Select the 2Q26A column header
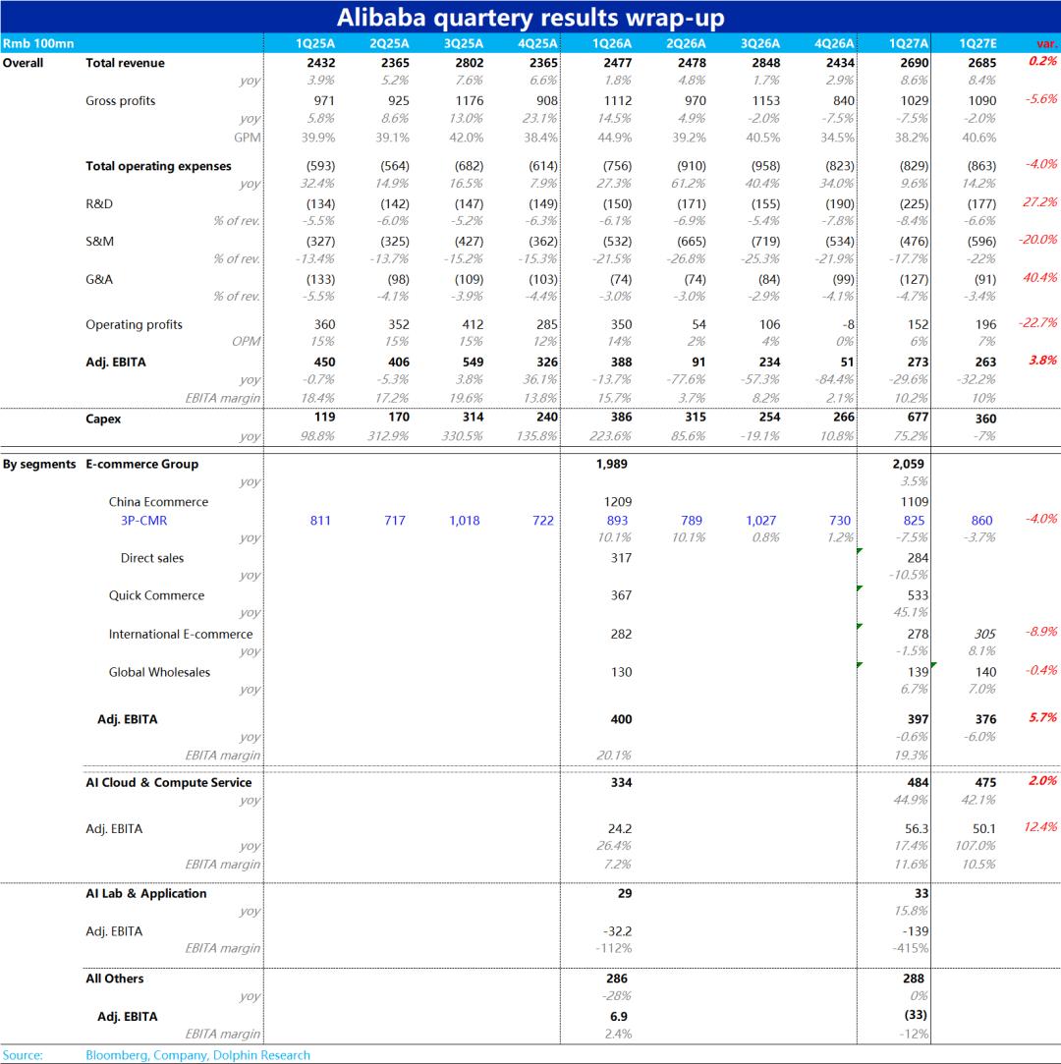 pyautogui.click(x=686, y=43)
